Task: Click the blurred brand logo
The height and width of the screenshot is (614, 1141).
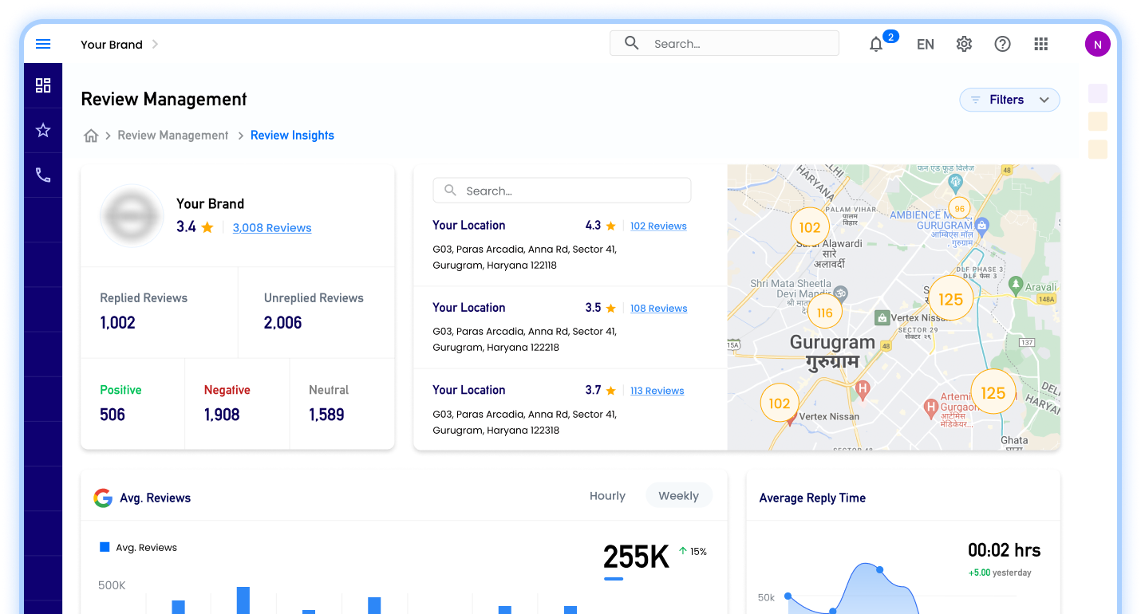Action: tap(132, 215)
